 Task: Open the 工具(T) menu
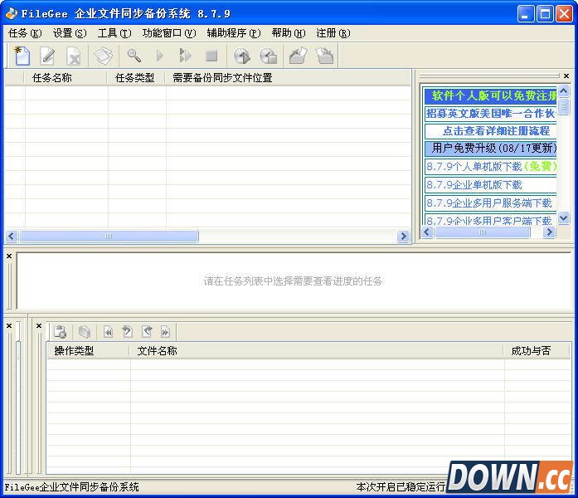114,33
